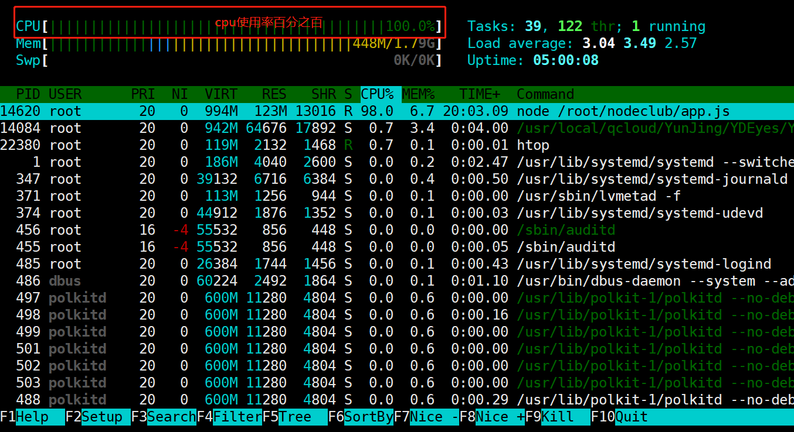
Task: Select polkitd row with PID 503
Action: click(x=397, y=383)
